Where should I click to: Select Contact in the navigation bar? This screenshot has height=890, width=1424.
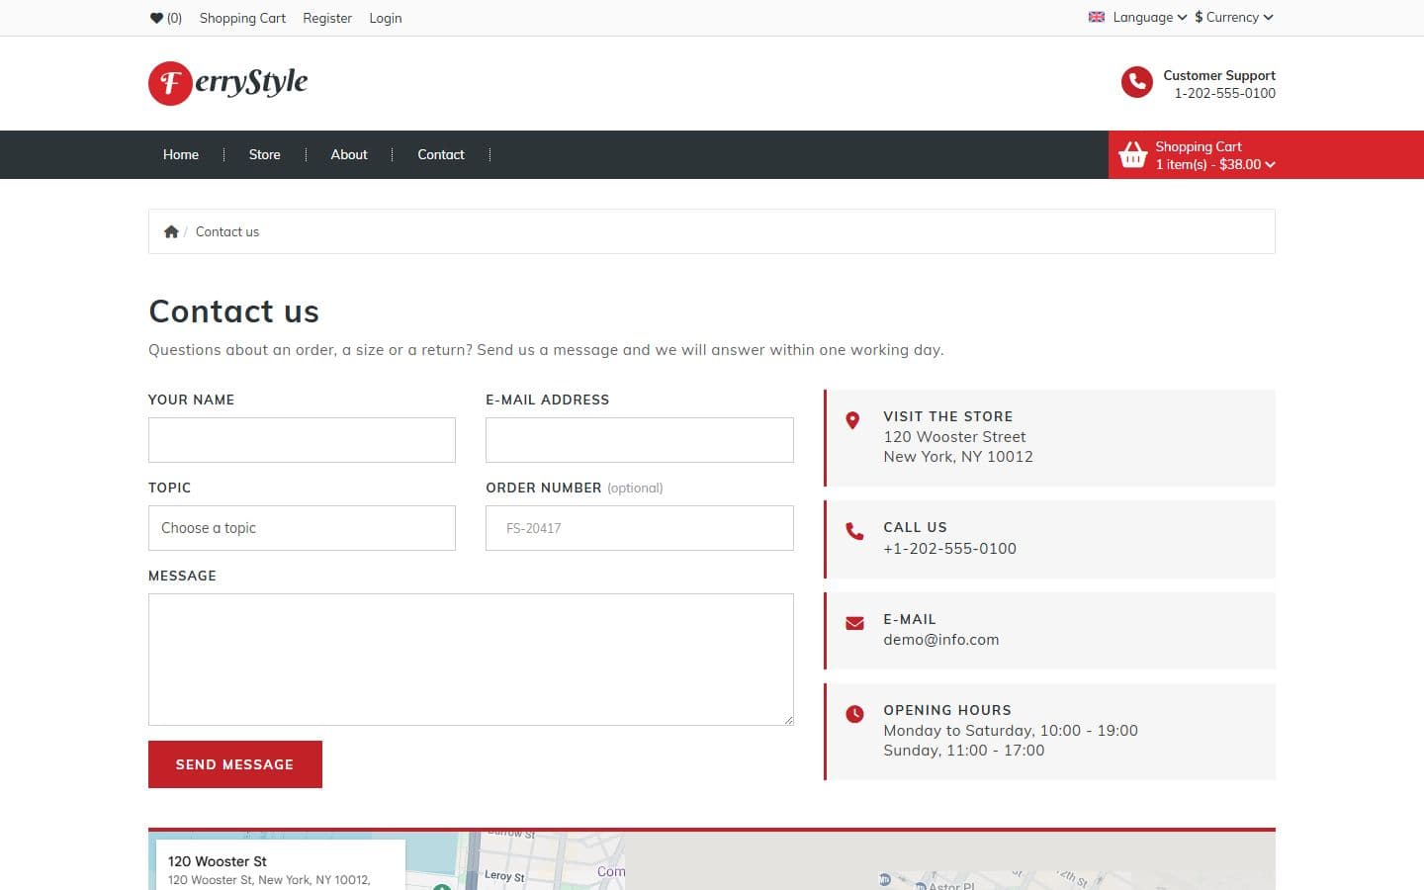pyautogui.click(x=440, y=154)
